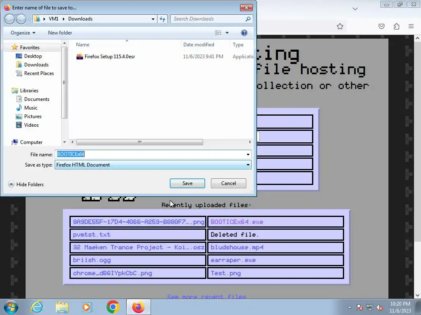Open the view options dropdown arrow
The image size is (421, 315).
[x=227, y=33]
